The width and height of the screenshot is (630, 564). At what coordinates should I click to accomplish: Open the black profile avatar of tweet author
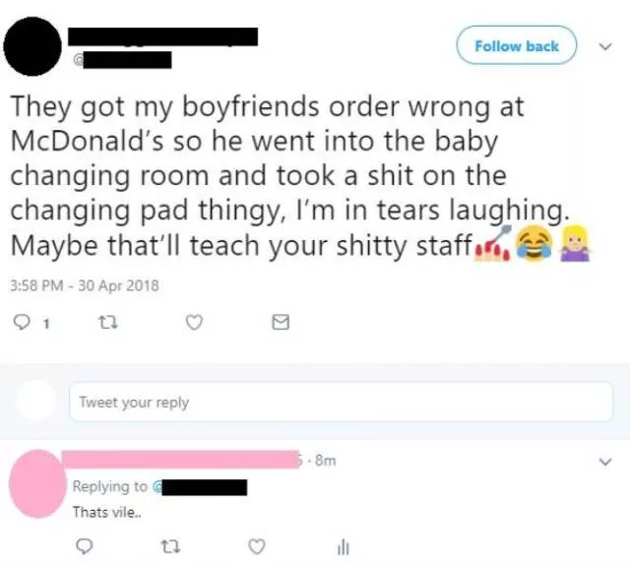click(32, 46)
